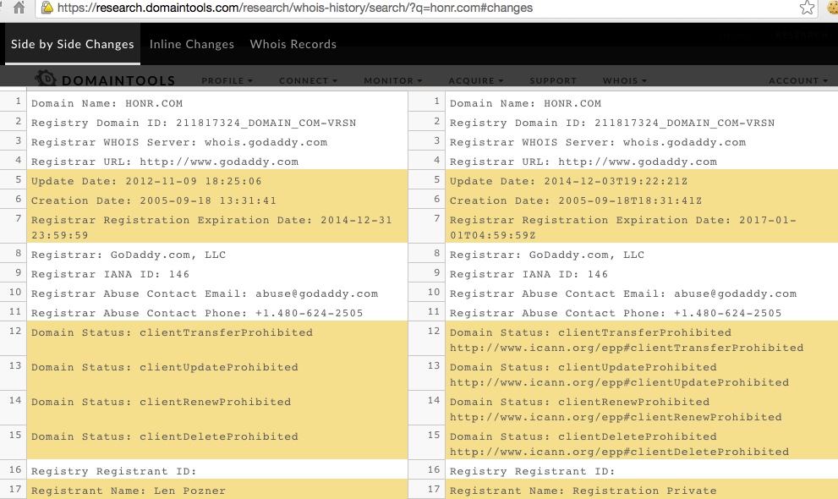Open the Acquire dropdown menu
Image resolution: width=838 pixels, height=499 pixels.
(475, 81)
